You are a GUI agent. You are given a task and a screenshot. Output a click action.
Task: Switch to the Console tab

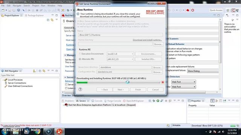(x=97, y=101)
